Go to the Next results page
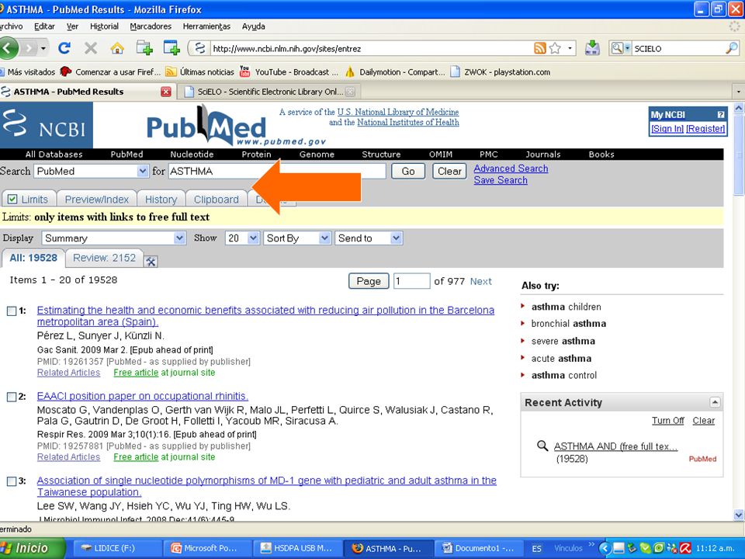This screenshot has width=745, height=559. 481,281
